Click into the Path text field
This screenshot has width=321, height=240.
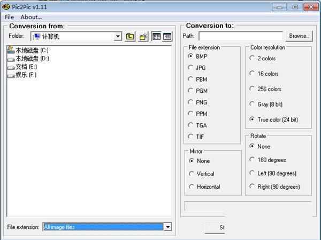point(240,36)
